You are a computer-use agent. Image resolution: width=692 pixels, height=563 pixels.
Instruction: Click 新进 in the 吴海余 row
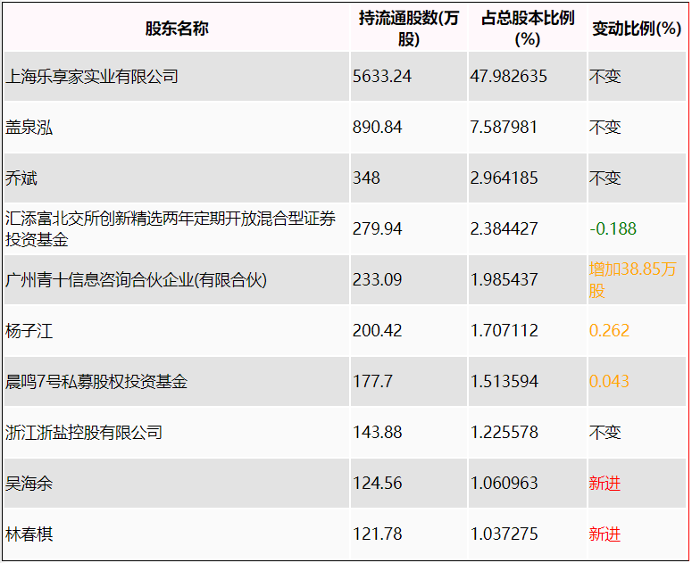point(605,484)
